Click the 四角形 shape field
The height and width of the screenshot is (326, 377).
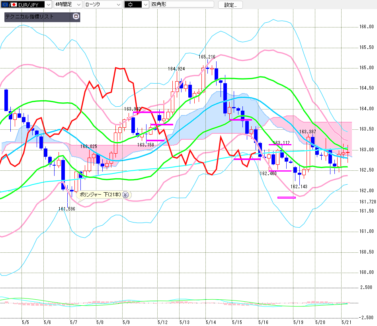[182, 4]
